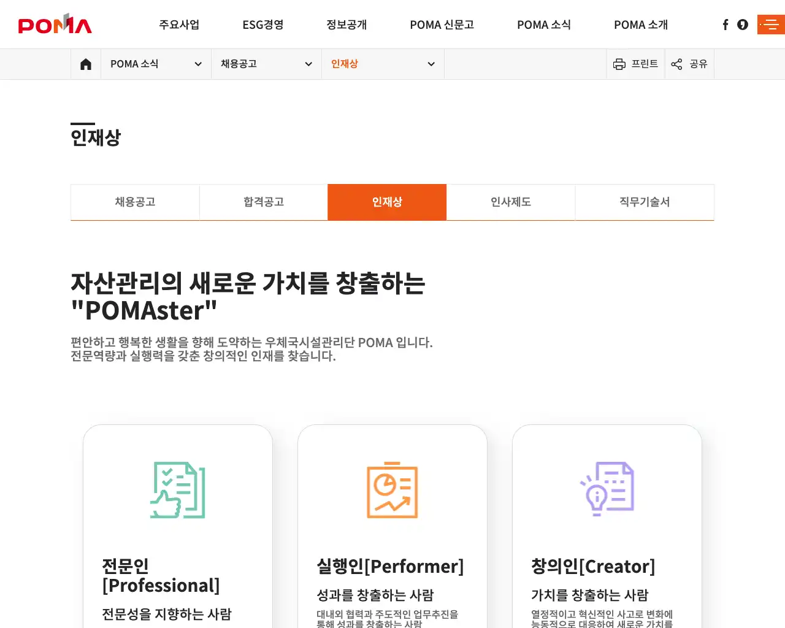The height and width of the screenshot is (628, 785).
Task: Open the Facebook icon link
Action: (x=726, y=25)
